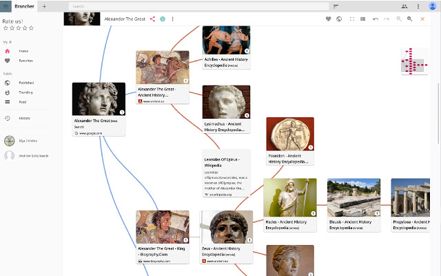Open Alexander The Great Ancient History card
This screenshot has height=276, width=441.
click(x=163, y=77)
